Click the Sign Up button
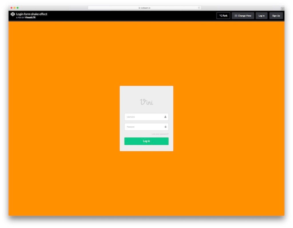The width and height of the screenshot is (293, 228). pyautogui.click(x=276, y=15)
